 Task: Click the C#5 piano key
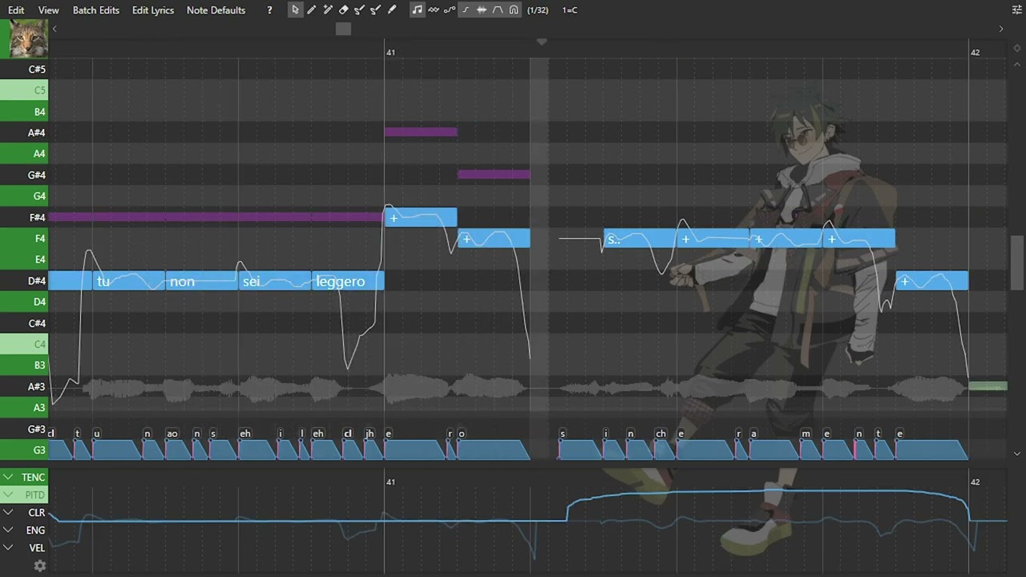point(24,69)
